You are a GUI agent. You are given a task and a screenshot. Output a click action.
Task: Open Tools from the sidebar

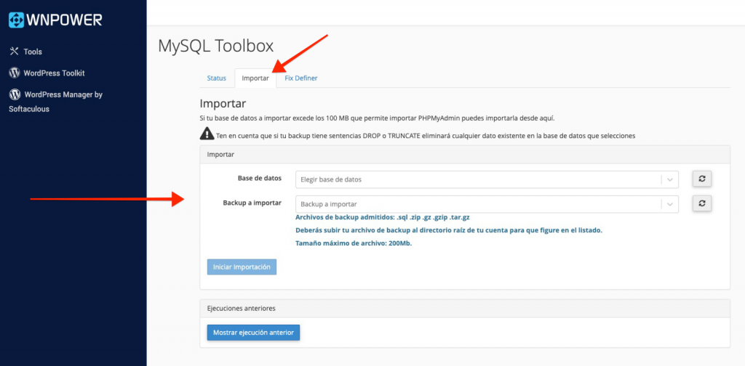pyautogui.click(x=33, y=52)
